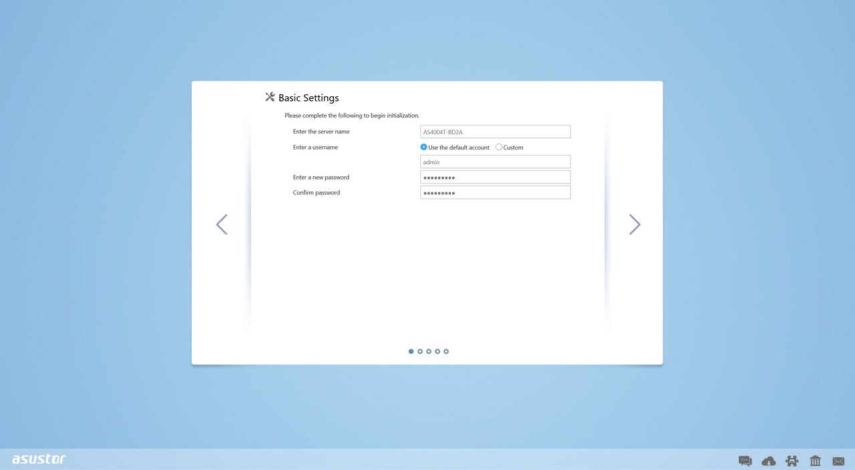Click the cloud download icon

point(769,461)
